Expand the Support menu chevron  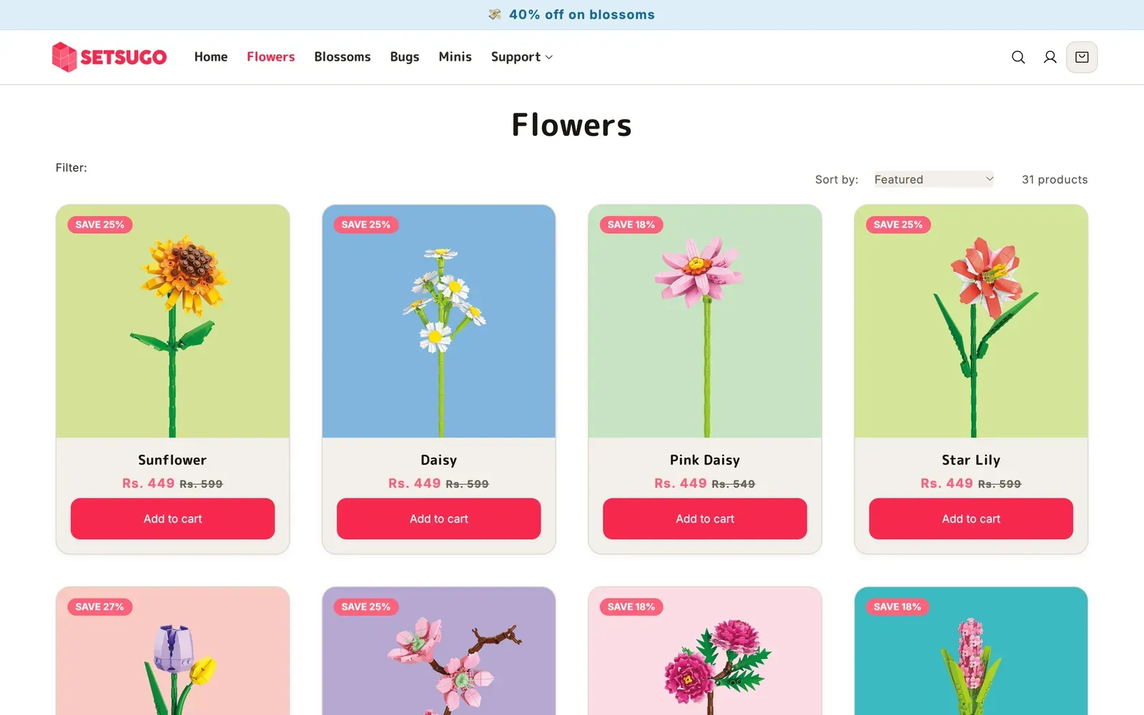[549, 57]
